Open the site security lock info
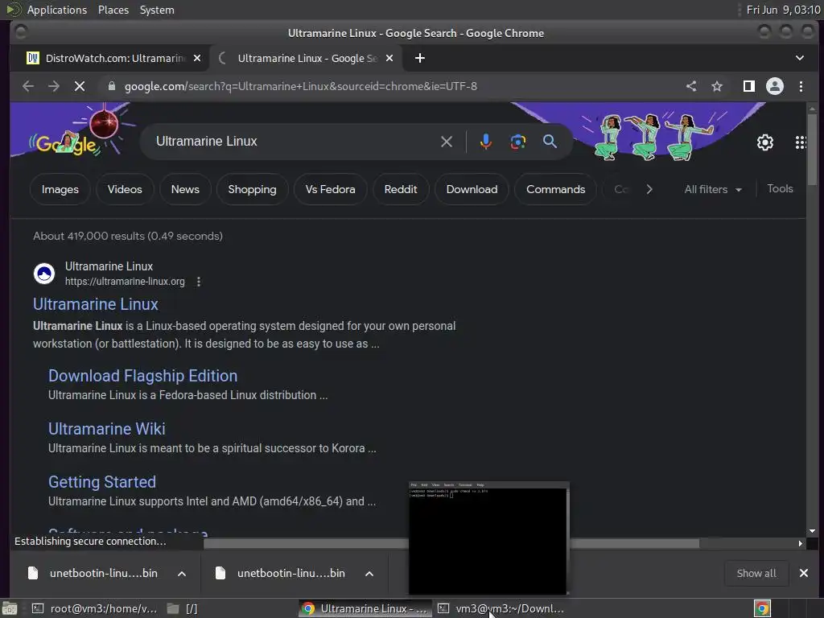 (111, 86)
